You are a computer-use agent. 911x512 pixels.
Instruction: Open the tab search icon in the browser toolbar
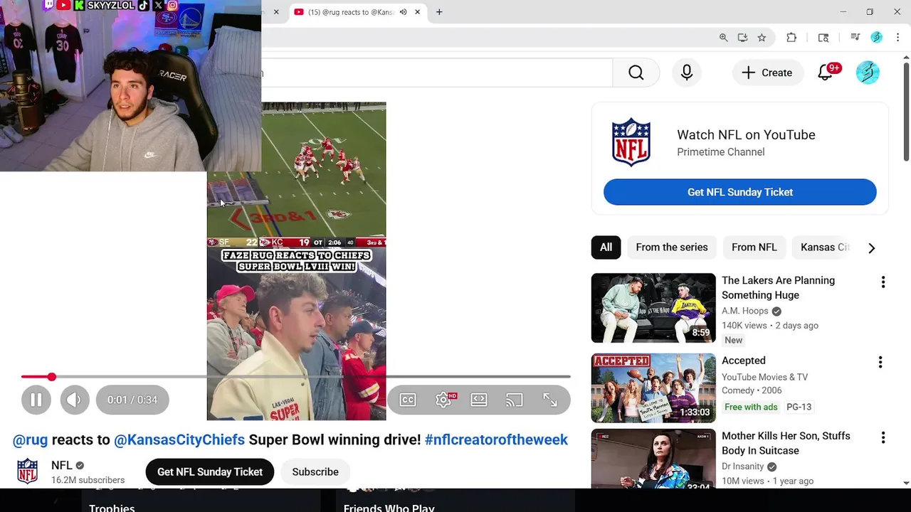(x=823, y=38)
